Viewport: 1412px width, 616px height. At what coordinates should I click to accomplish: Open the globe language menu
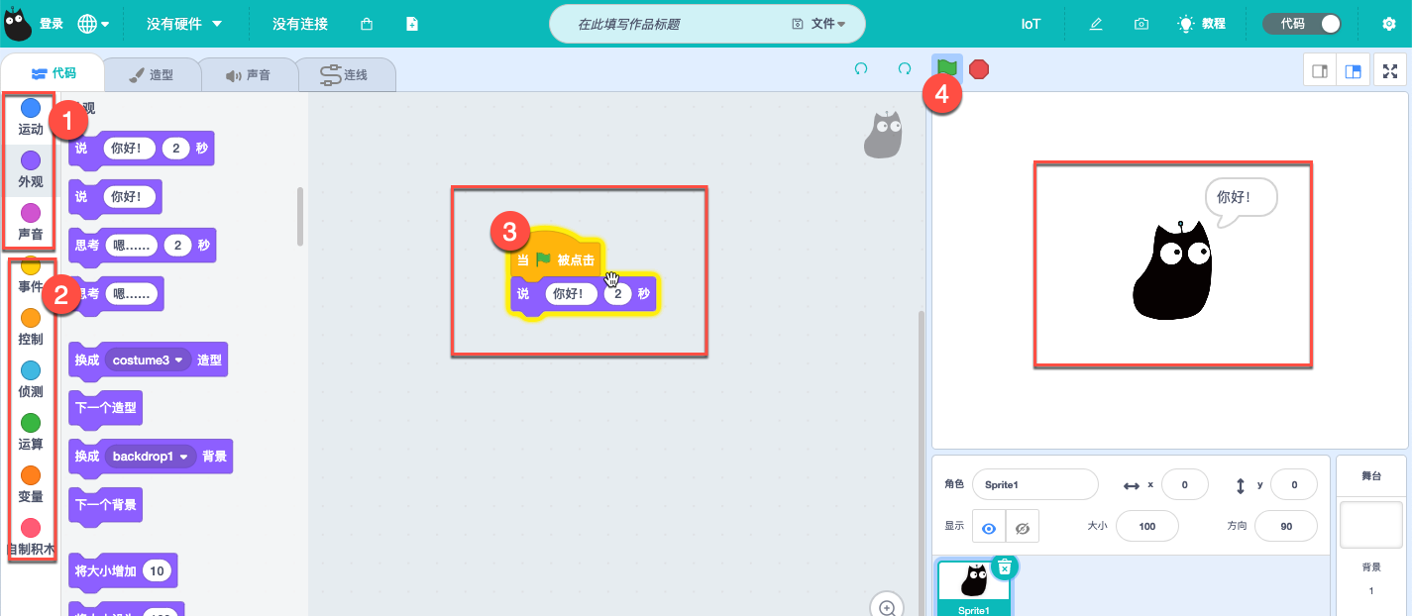(x=93, y=24)
